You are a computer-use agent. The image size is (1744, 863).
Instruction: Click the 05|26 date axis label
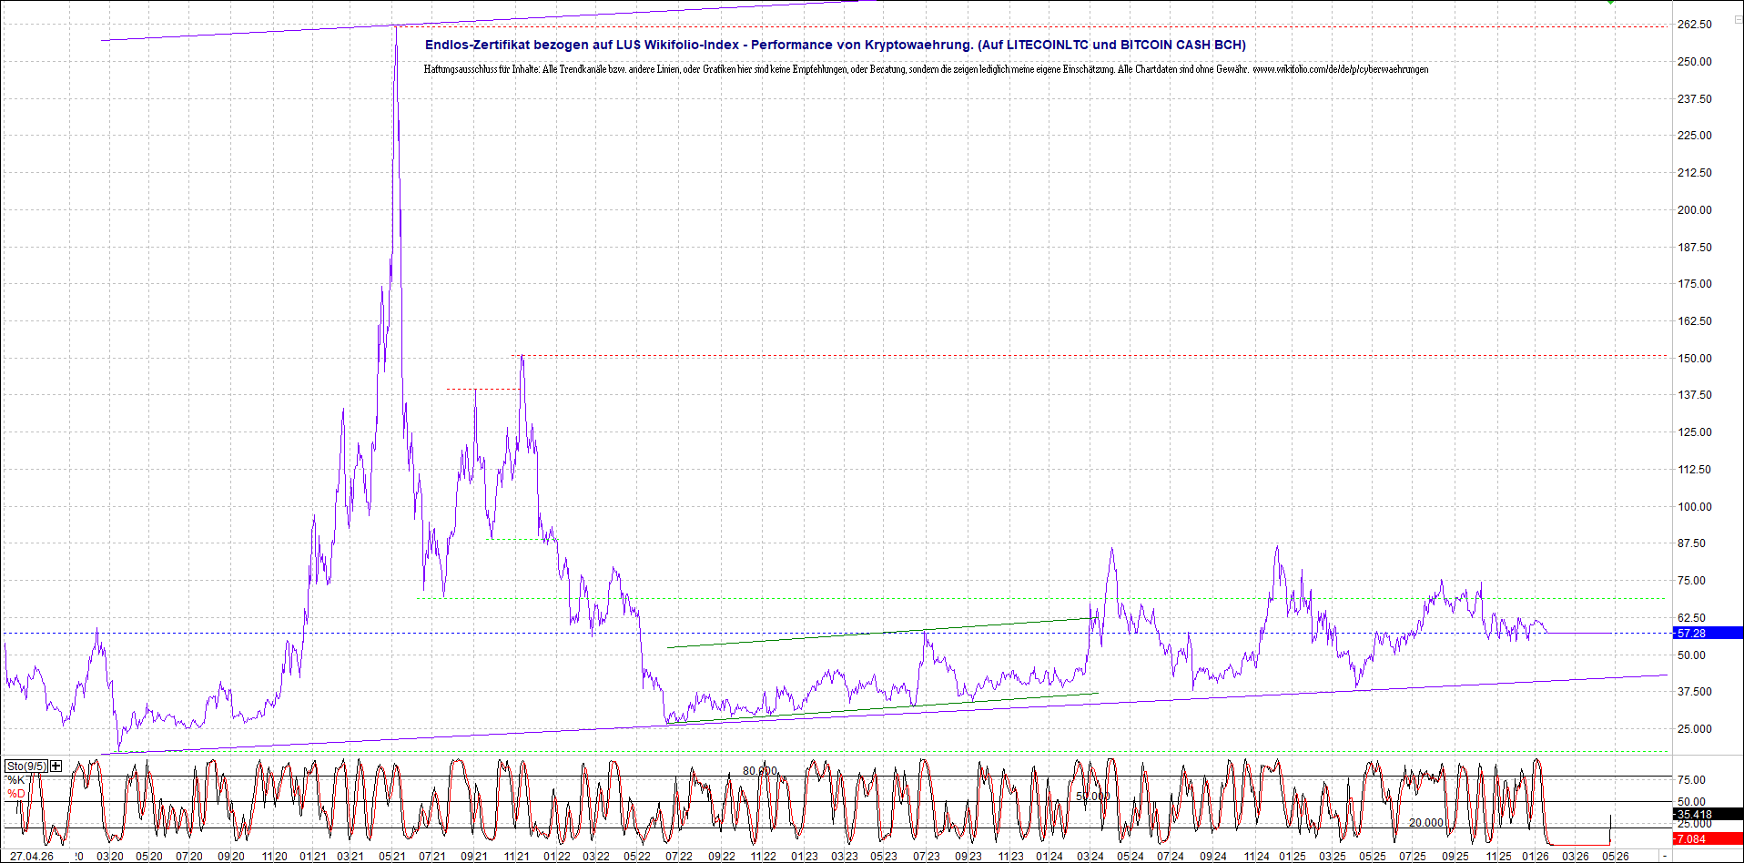1615,856
